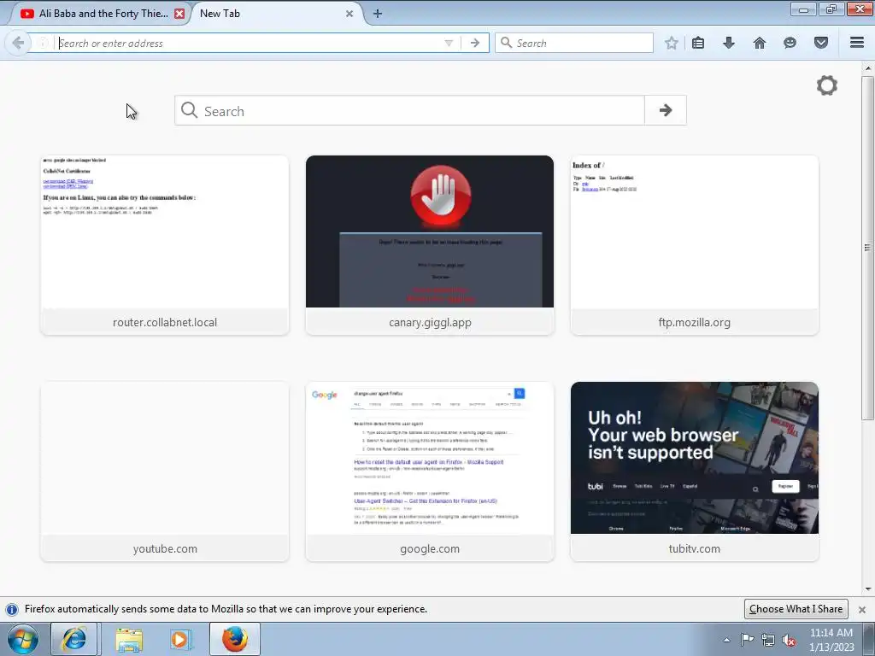Dismiss the Firefox data notification bar

(x=862, y=609)
